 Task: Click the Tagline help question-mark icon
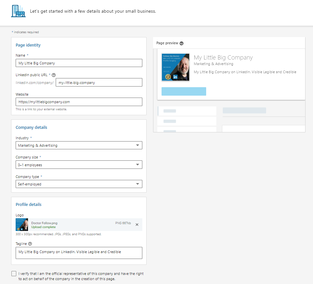click(30, 244)
